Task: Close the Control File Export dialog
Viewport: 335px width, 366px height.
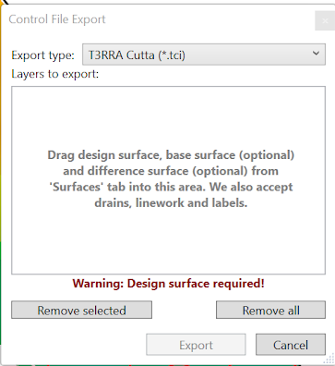Action: coord(325,20)
